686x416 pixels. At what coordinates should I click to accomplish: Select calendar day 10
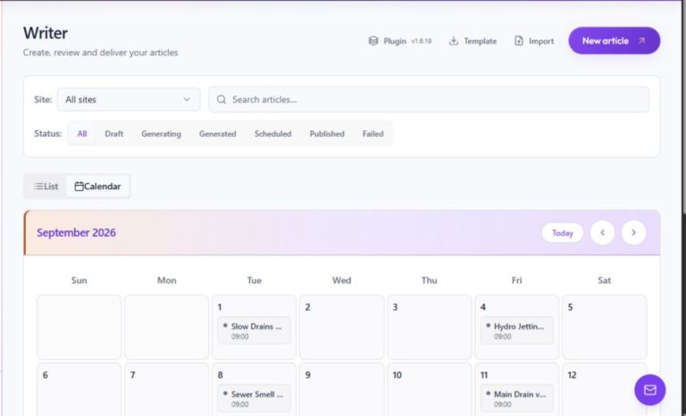pos(429,389)
